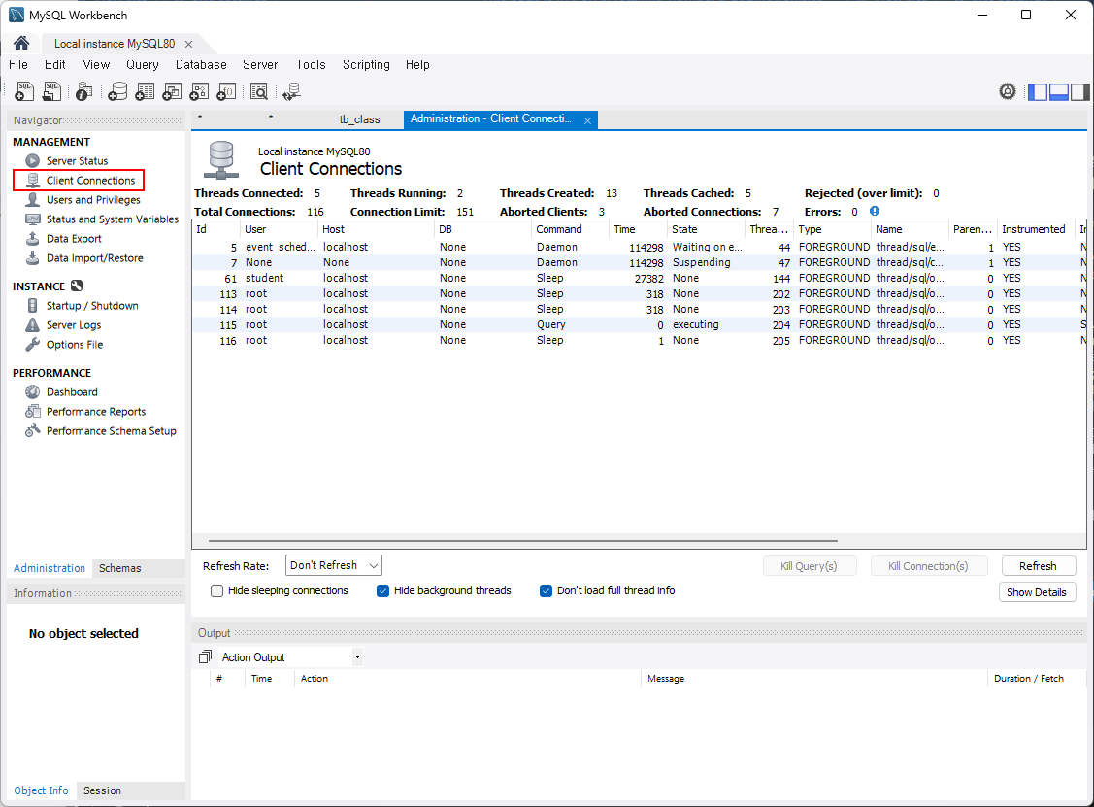Screen dimensions: 1094x807
Task: Uncheck Hide background threads
Action: click(382, 590)
